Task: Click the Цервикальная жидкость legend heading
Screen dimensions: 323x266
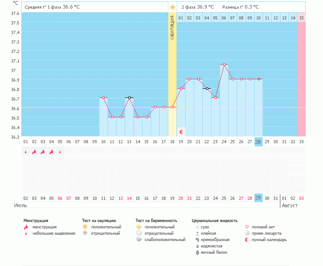Action: click(215, 221)
